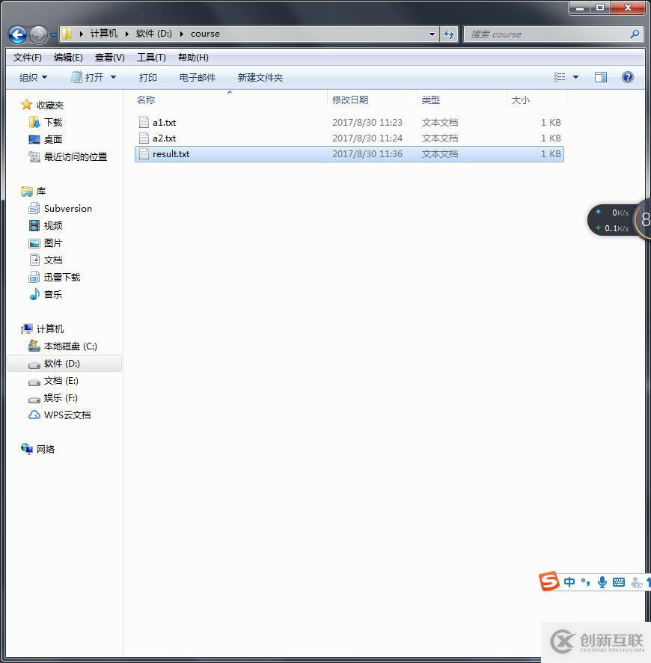Open 娱乐 (F:) drive
This screenshot has height=663, width=651.
[x=61, y=398]
